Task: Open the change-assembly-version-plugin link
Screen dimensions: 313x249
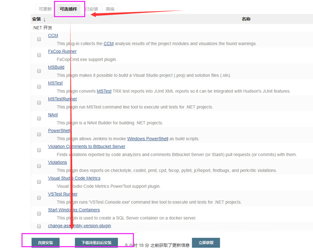Action: (x=79, y=226)
